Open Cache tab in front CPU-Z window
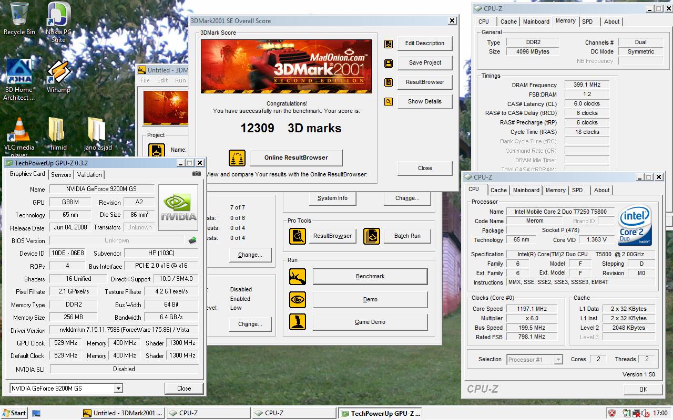 tap(498, 190)
